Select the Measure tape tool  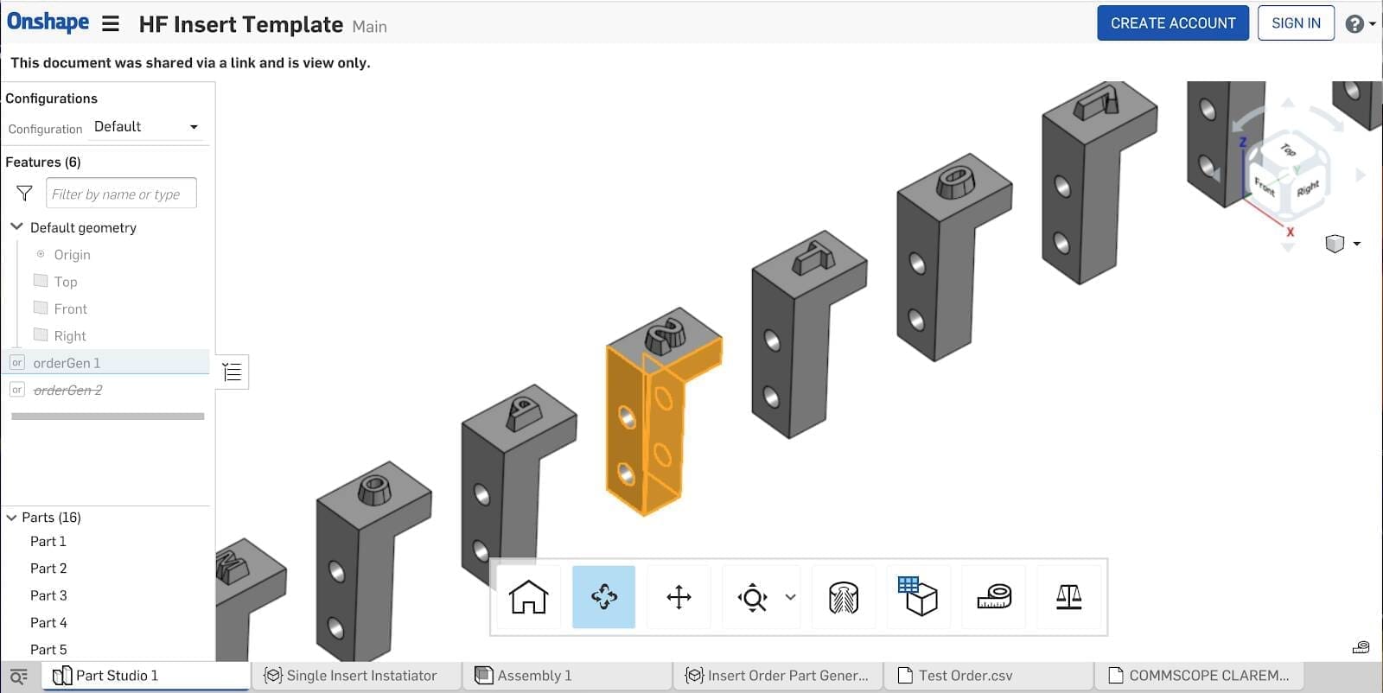click(993, 597)
